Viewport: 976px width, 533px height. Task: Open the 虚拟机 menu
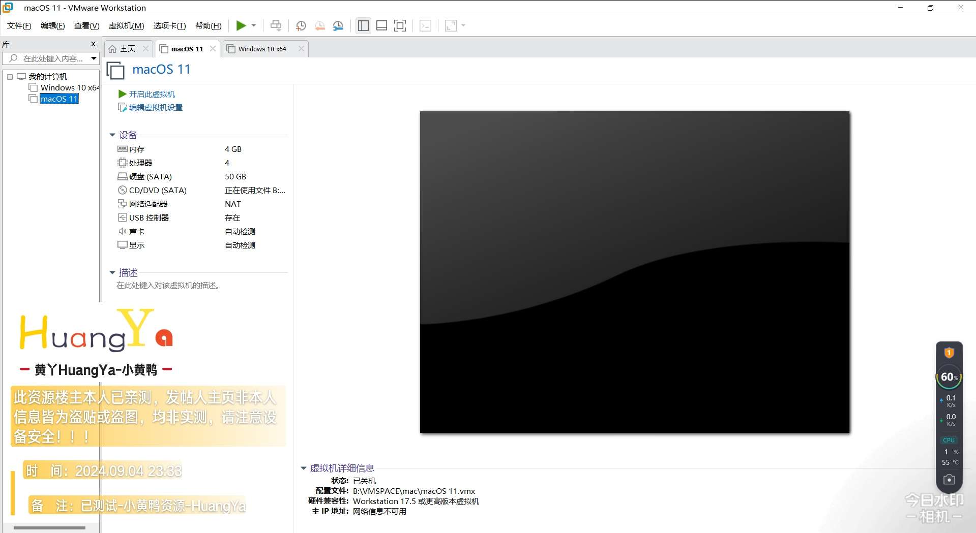click(x=127, y=25)
